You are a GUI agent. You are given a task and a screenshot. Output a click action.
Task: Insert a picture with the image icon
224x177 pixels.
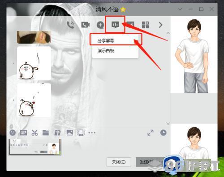pyautogui.click(x=70, y=133)
